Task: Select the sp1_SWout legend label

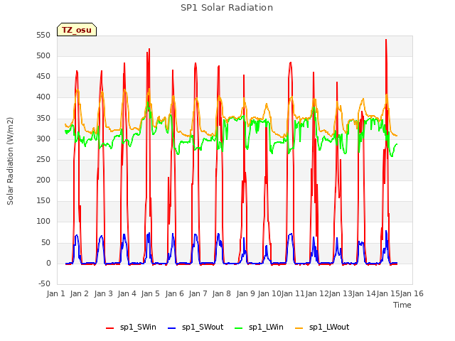Action: click(203, 327)
